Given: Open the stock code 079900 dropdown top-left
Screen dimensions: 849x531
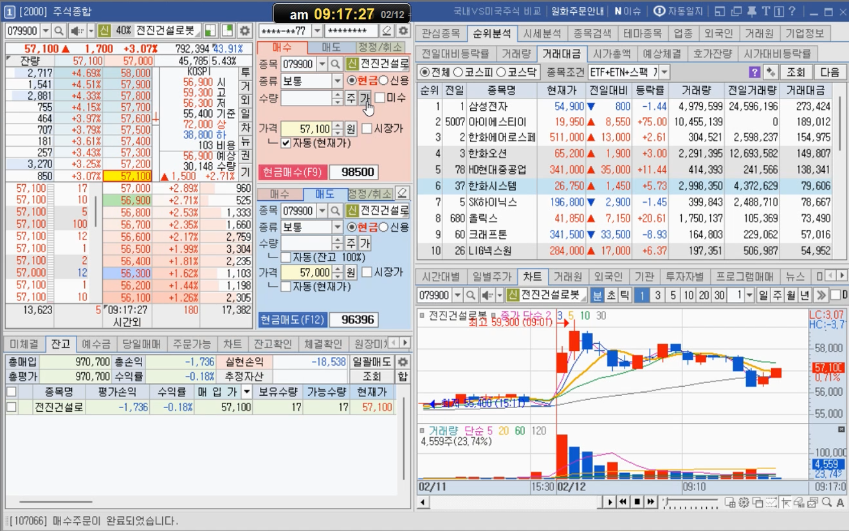Looking at the screenshot, I should pos(45,31).
